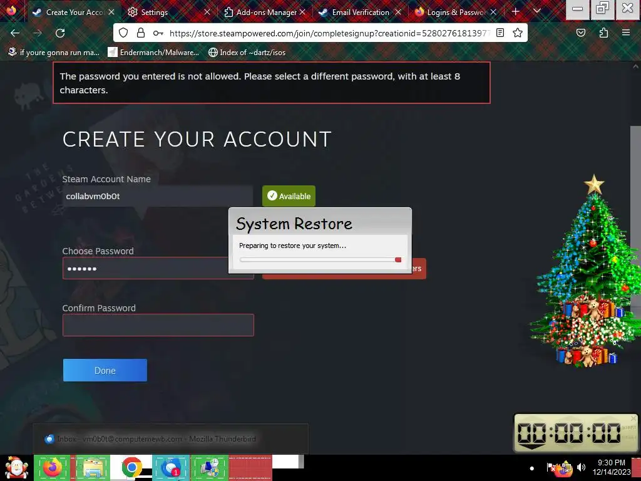Click the Steam Account Name input field

click(158, 196)
